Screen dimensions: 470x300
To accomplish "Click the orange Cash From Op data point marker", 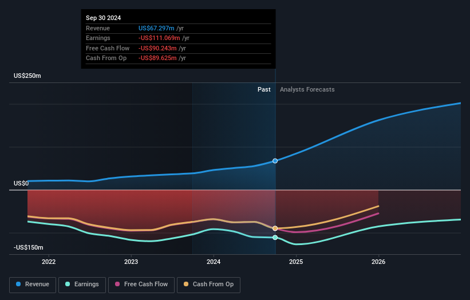I will coord(275,228).
